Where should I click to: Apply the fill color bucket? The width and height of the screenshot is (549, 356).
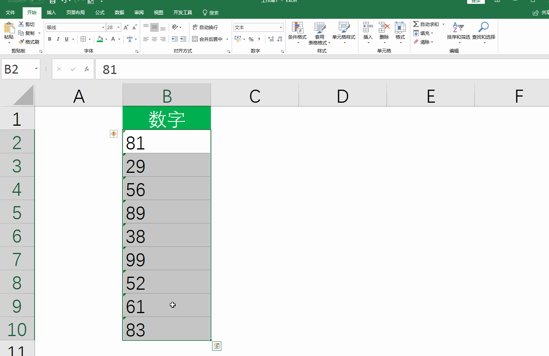[x=100, y=39]
